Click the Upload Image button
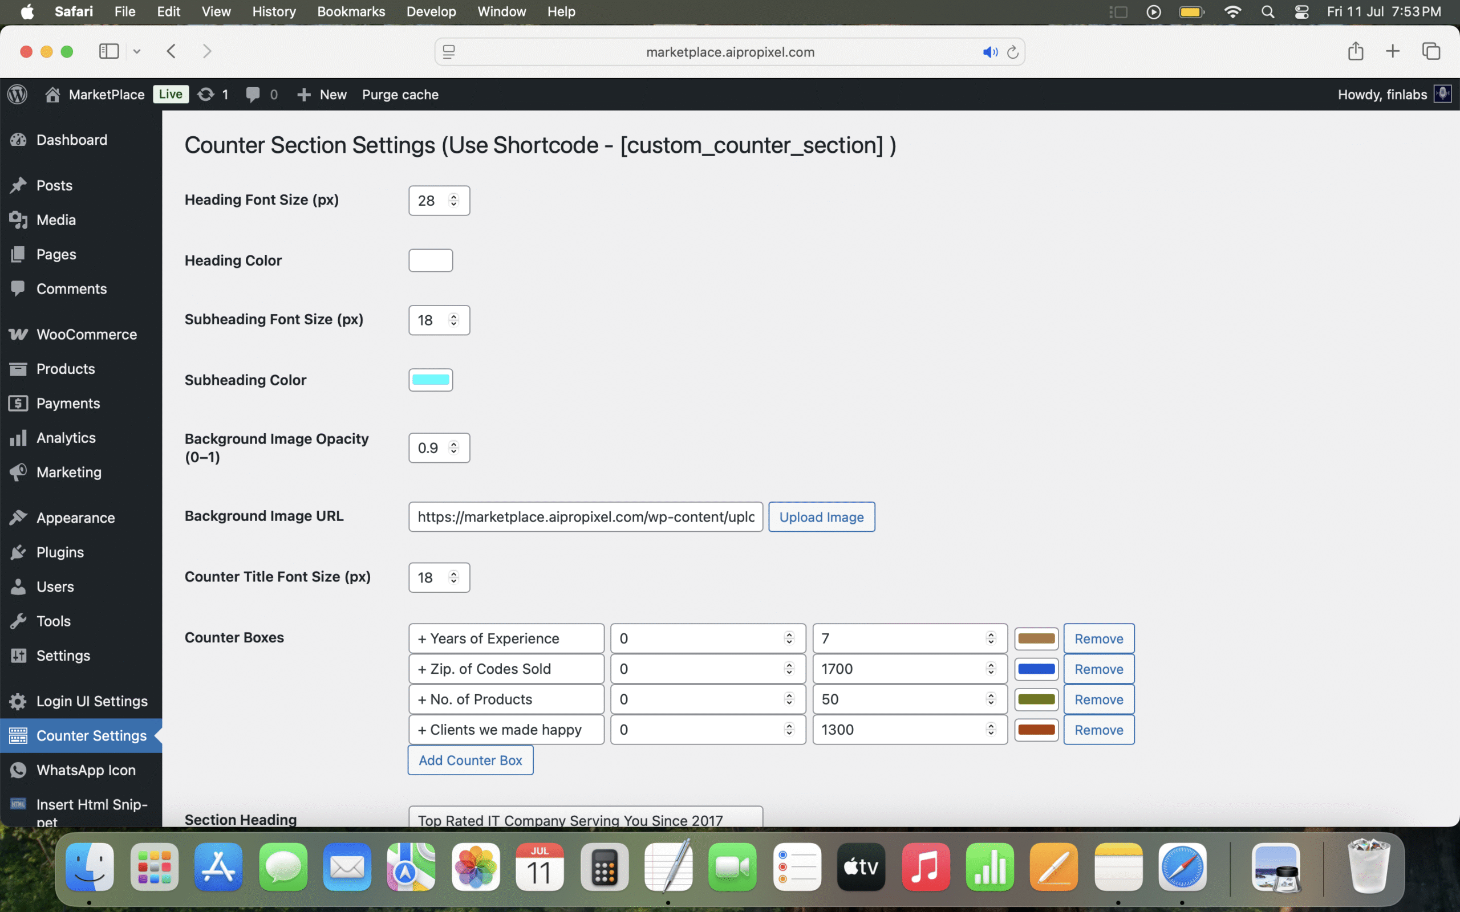Image resolution: width=1460 pixels, height=912 pixels. [821, 517]
